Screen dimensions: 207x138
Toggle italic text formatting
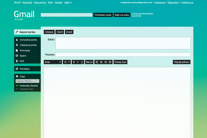(x=78, y=62)
